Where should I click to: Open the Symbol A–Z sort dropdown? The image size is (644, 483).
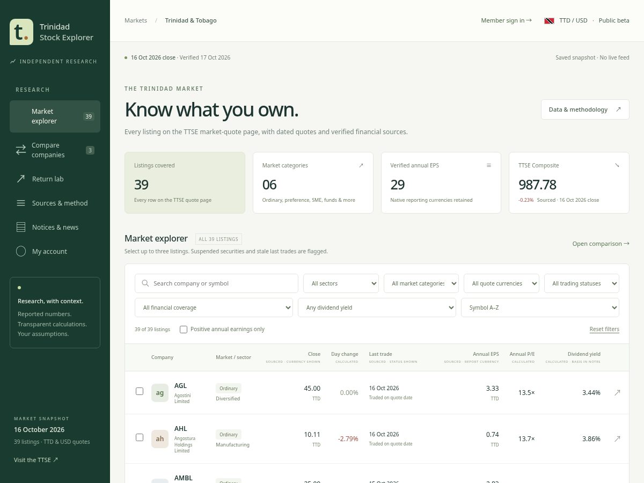pyautogui.click(x=540, y=308)
